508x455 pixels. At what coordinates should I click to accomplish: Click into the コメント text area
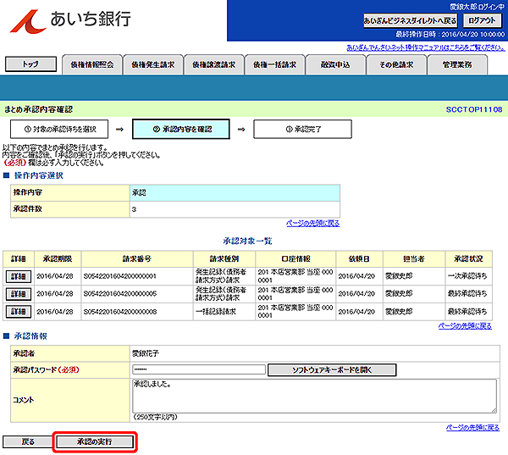314,396
